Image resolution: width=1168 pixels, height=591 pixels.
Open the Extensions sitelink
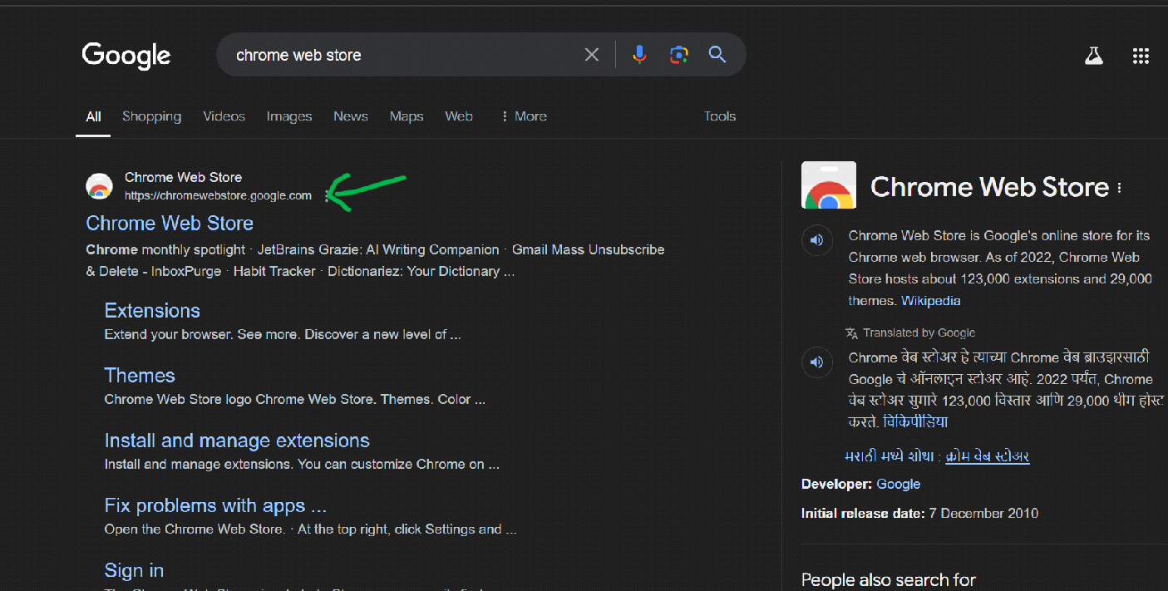click(x=152, y=311)
